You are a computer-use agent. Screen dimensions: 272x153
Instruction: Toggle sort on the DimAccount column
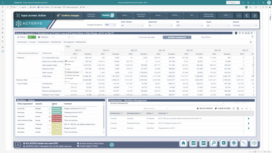click(x=61, y=53)
